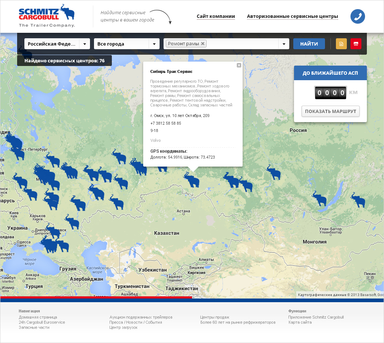Open footer link Запасные части

(34, 328)
